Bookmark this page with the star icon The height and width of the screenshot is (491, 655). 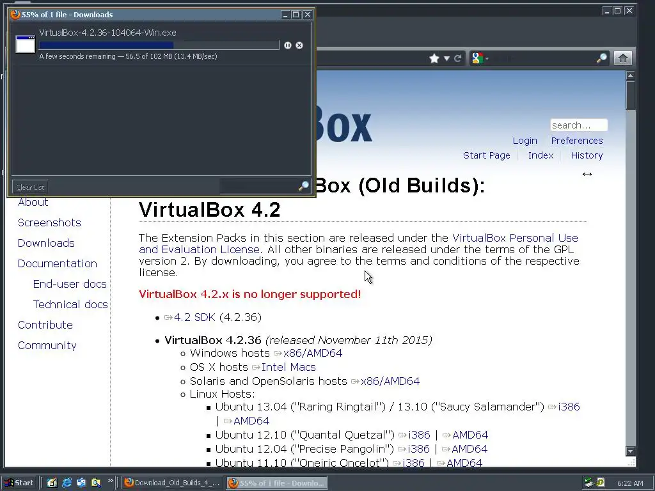pyautogui.click(x=434, y=58)
